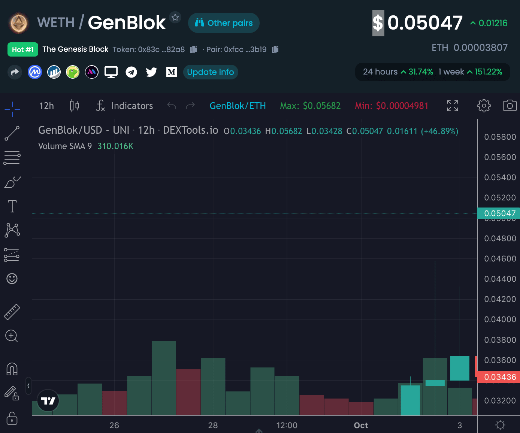
Task: Click the Hot #1 badge
Action: tap(23, 49)
